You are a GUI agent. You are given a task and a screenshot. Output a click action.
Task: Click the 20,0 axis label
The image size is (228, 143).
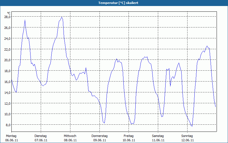tap(7, 60)
